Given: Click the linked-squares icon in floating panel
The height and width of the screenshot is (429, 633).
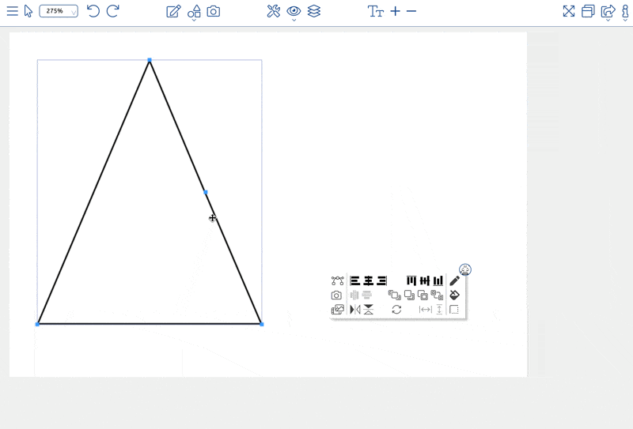Looking at the screenshot, I should point(437,295).
